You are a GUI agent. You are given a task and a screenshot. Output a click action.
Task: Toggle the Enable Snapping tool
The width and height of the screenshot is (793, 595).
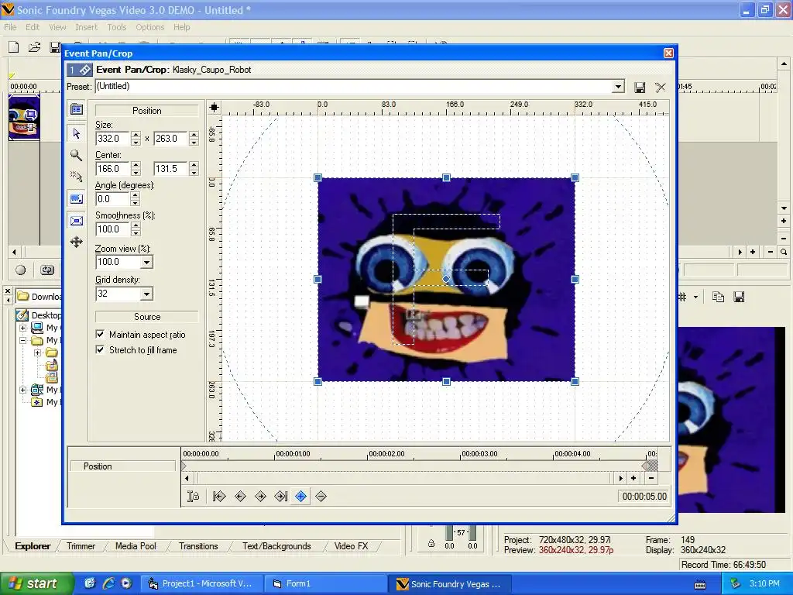(x=77, y=177)
